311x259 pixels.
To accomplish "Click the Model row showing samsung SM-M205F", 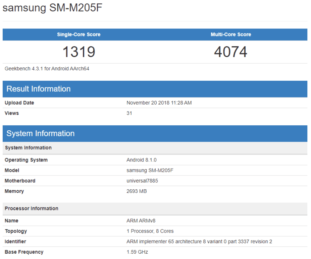I will click(x=149, y=170).
